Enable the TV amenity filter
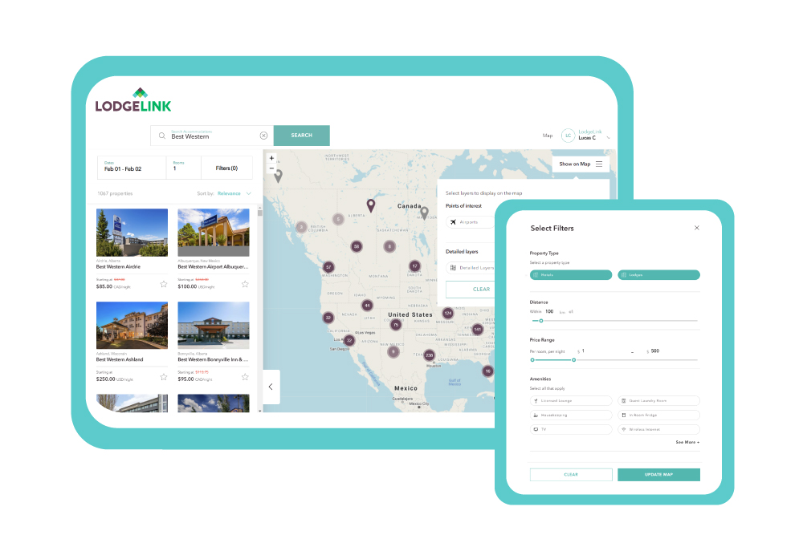This screenshot has width=803, height=535. (x=570, y=429)
